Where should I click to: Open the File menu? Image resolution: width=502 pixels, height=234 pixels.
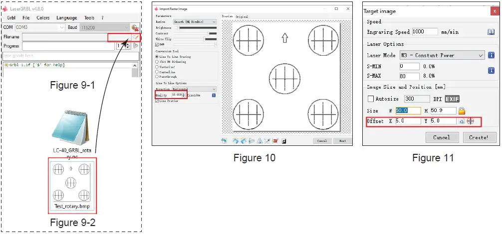[x=26, y=18]
